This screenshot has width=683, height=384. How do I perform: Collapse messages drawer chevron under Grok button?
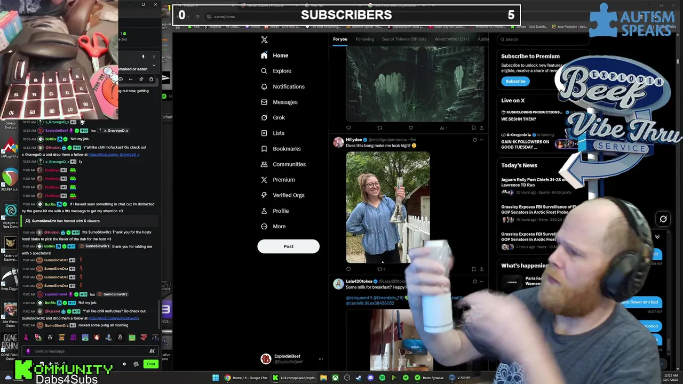pyautogui.click(x=657, y=237)
